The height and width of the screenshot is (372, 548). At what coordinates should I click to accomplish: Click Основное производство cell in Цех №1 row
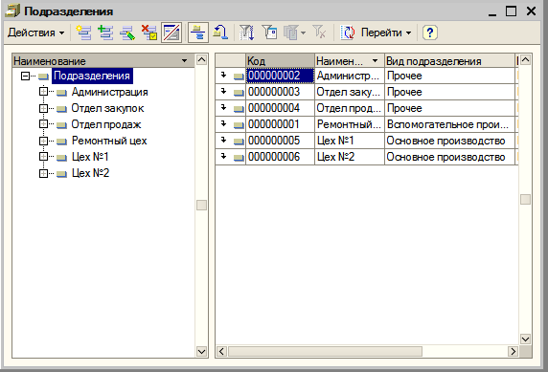click(x=449, y=141)
